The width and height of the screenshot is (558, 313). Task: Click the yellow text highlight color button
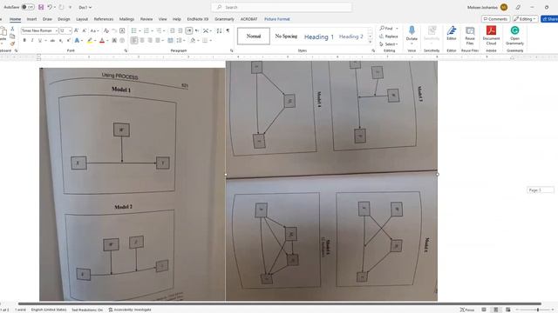point(90,41)
